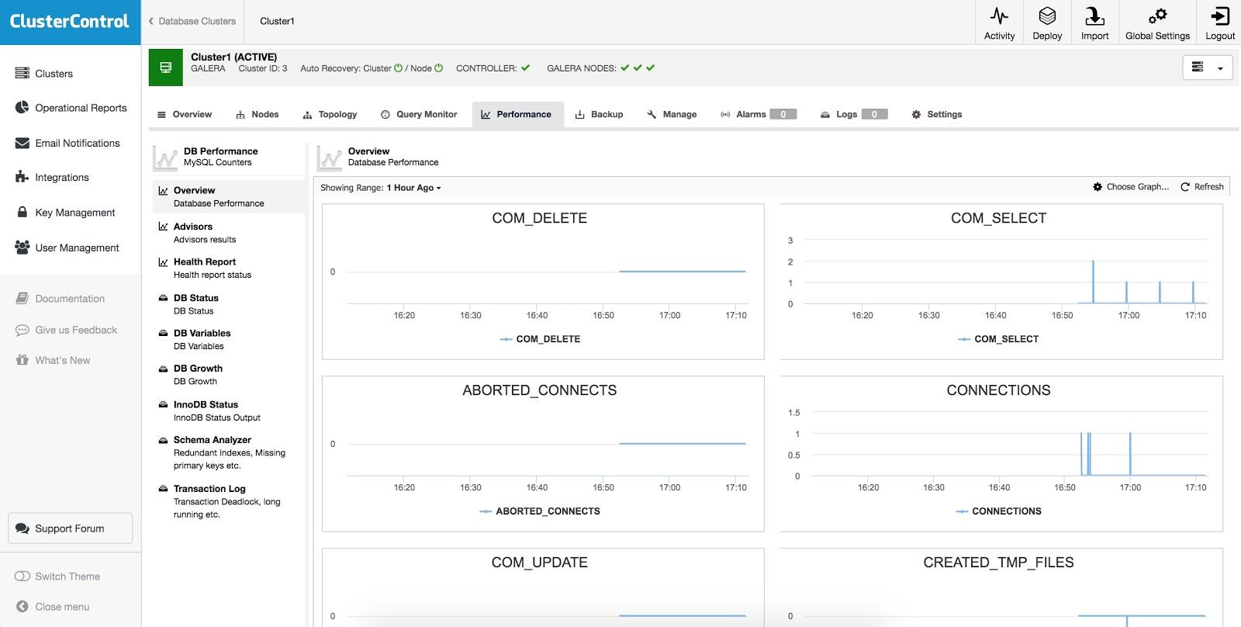Click the Key Management lock icon
The height and width of the screenshot is (627, 1241).
[x=22, y=212]
